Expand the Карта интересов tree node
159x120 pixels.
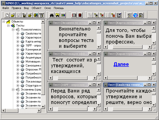(x=18, y=41)
